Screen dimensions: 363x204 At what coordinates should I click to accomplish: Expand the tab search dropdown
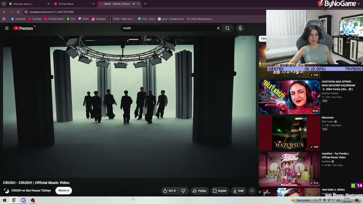(x=4, y=4)
